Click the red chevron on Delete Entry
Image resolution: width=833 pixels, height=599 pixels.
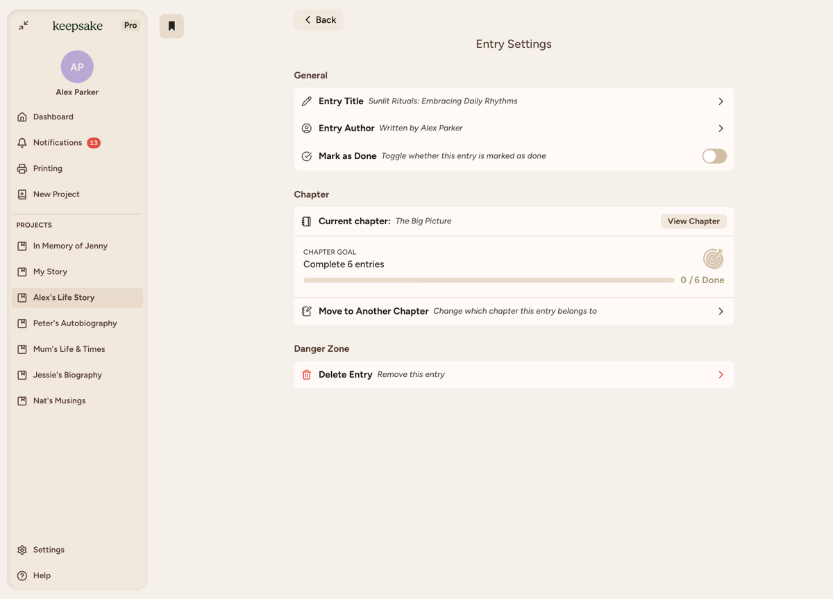(x=721, y=375)
